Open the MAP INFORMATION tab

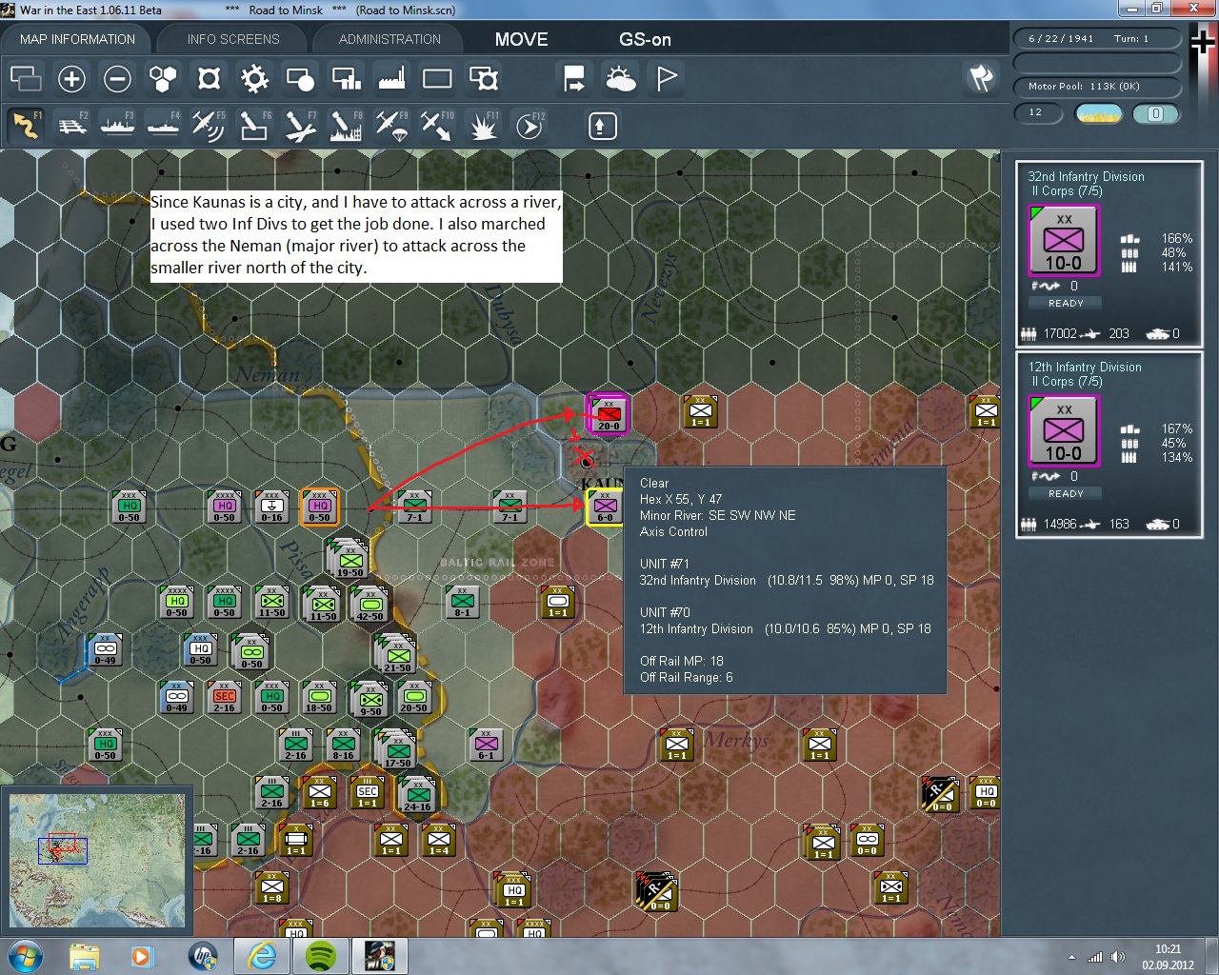coord(78,39)
